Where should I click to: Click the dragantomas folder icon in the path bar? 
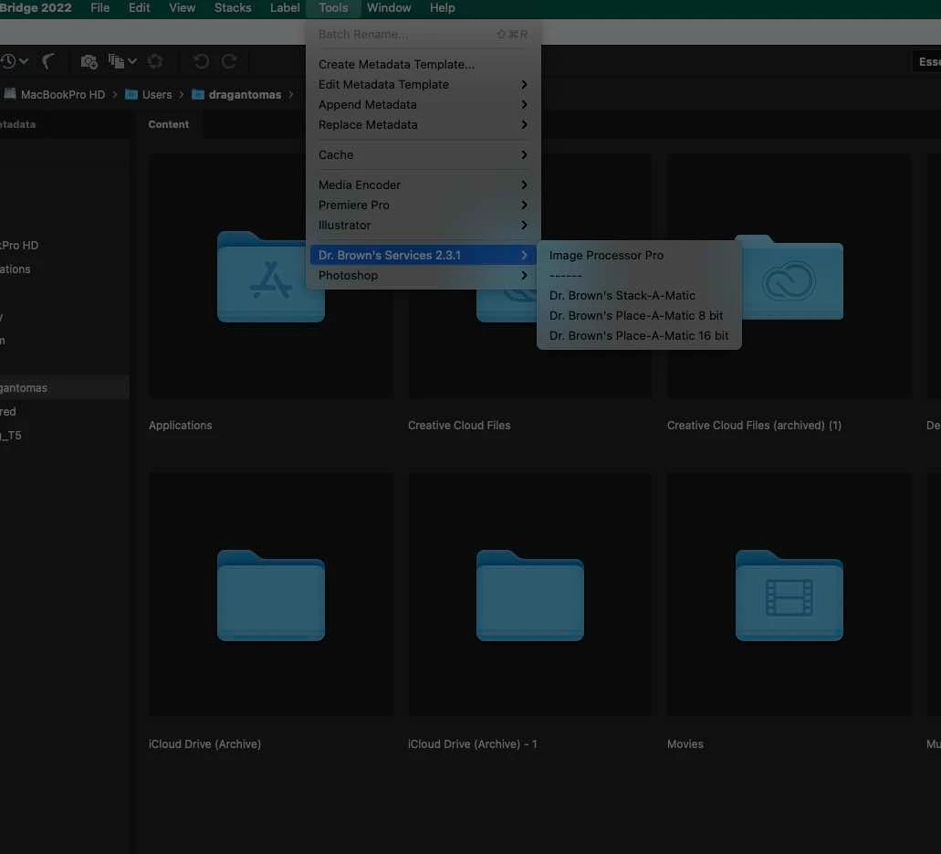point(198,94)
